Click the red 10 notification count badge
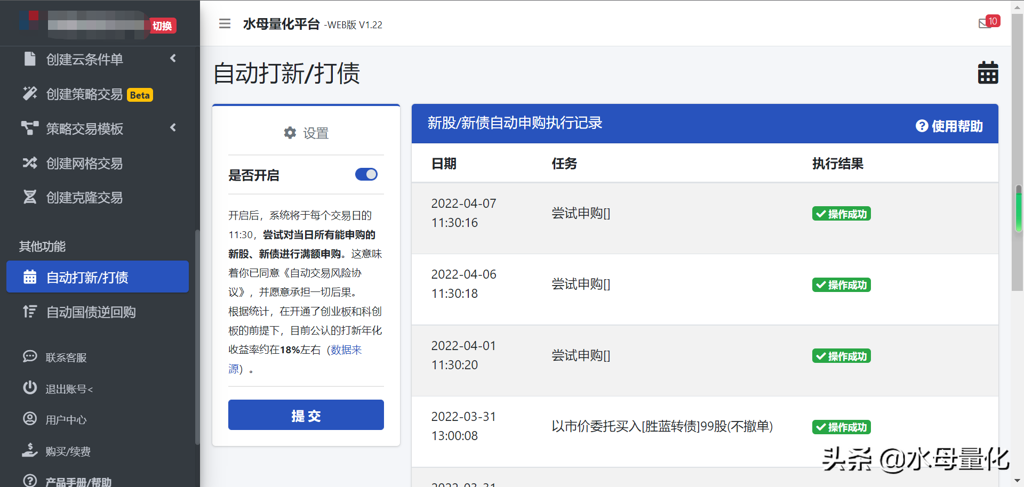The image size is (1024, 487). tap(993, 21)
